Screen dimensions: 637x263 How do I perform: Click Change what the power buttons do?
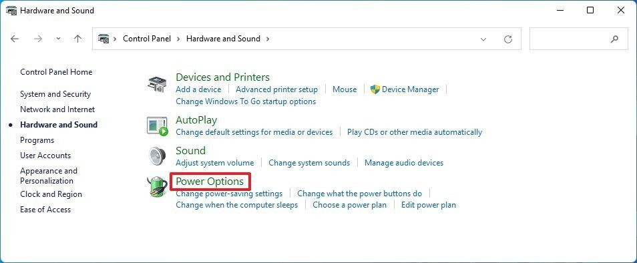[x=359, y=194]
